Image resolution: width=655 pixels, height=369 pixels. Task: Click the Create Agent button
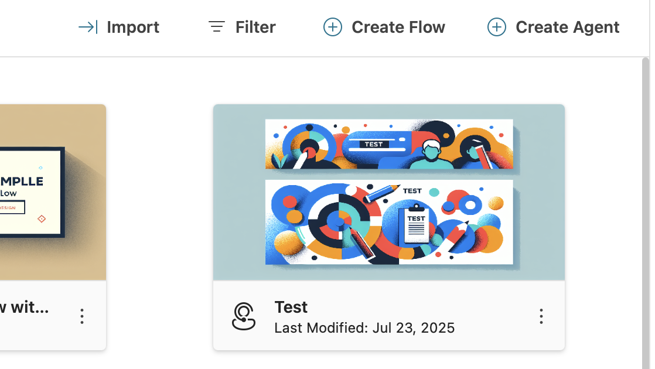point(567,26)
